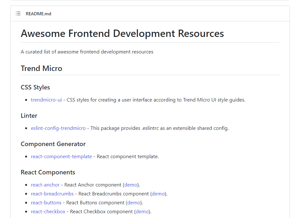The width and height of the screenshot is (295, 218).
Task: Click the Linter subheading
Action: tap(29, 116)
